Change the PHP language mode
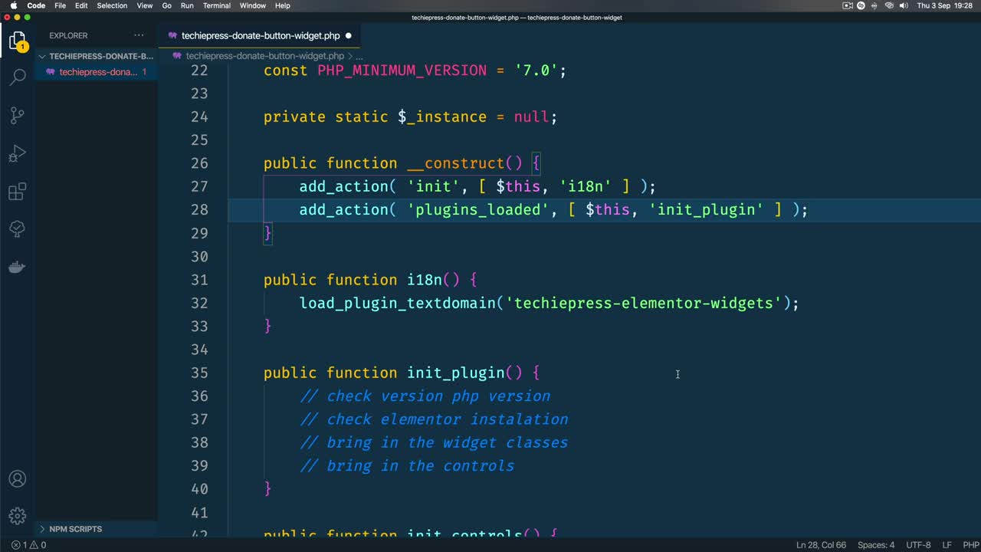Image resolution: width=981 pixels, height=552 pixels. (970, 545)
